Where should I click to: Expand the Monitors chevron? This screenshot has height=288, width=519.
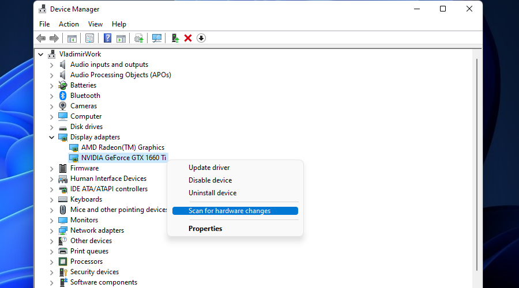point(52,220)
